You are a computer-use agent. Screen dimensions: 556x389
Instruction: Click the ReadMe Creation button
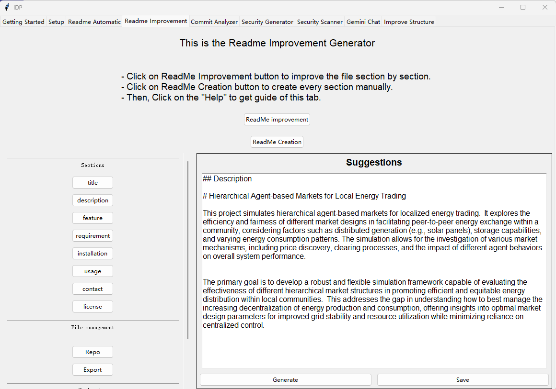click(x=277, y=142)
